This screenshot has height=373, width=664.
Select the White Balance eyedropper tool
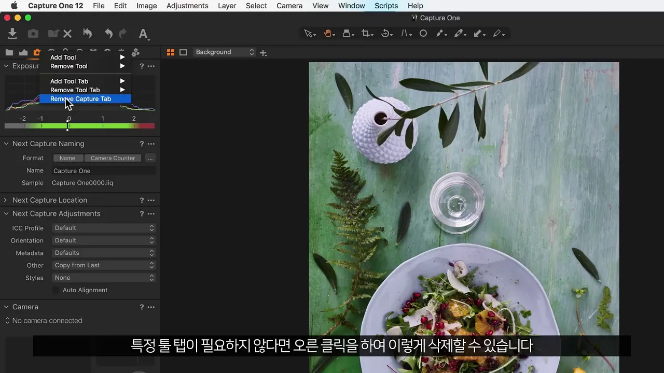click(x=459, y=34)
